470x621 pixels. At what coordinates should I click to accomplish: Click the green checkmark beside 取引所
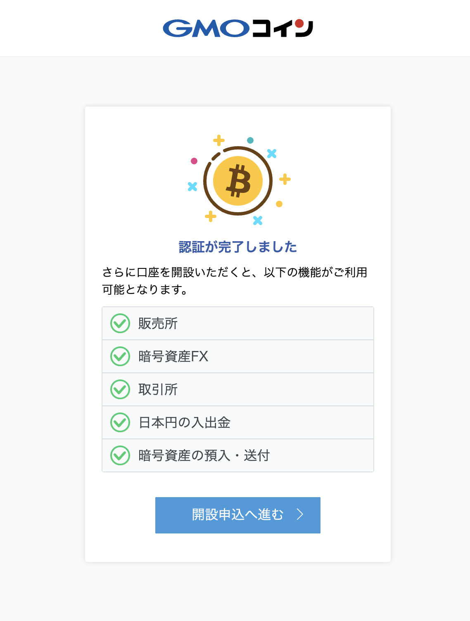coord(120,389)
